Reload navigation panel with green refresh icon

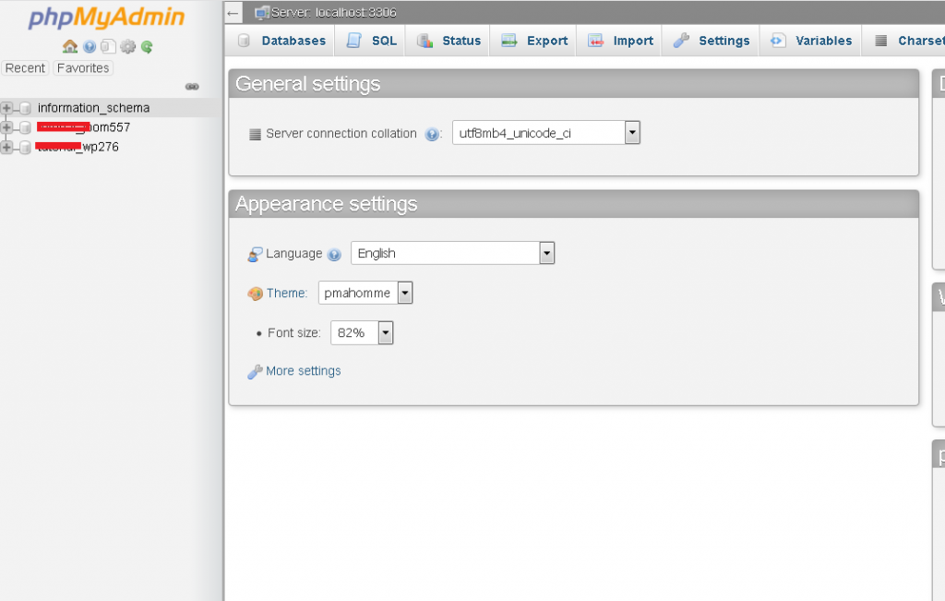coord(147,46)
